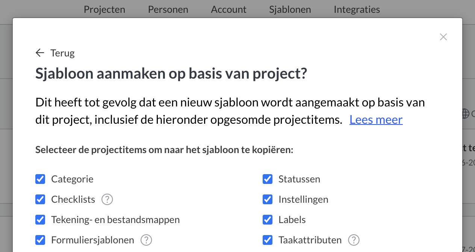Close the dialog with the X icon
The image size is (475, 252).
(443, 37)
